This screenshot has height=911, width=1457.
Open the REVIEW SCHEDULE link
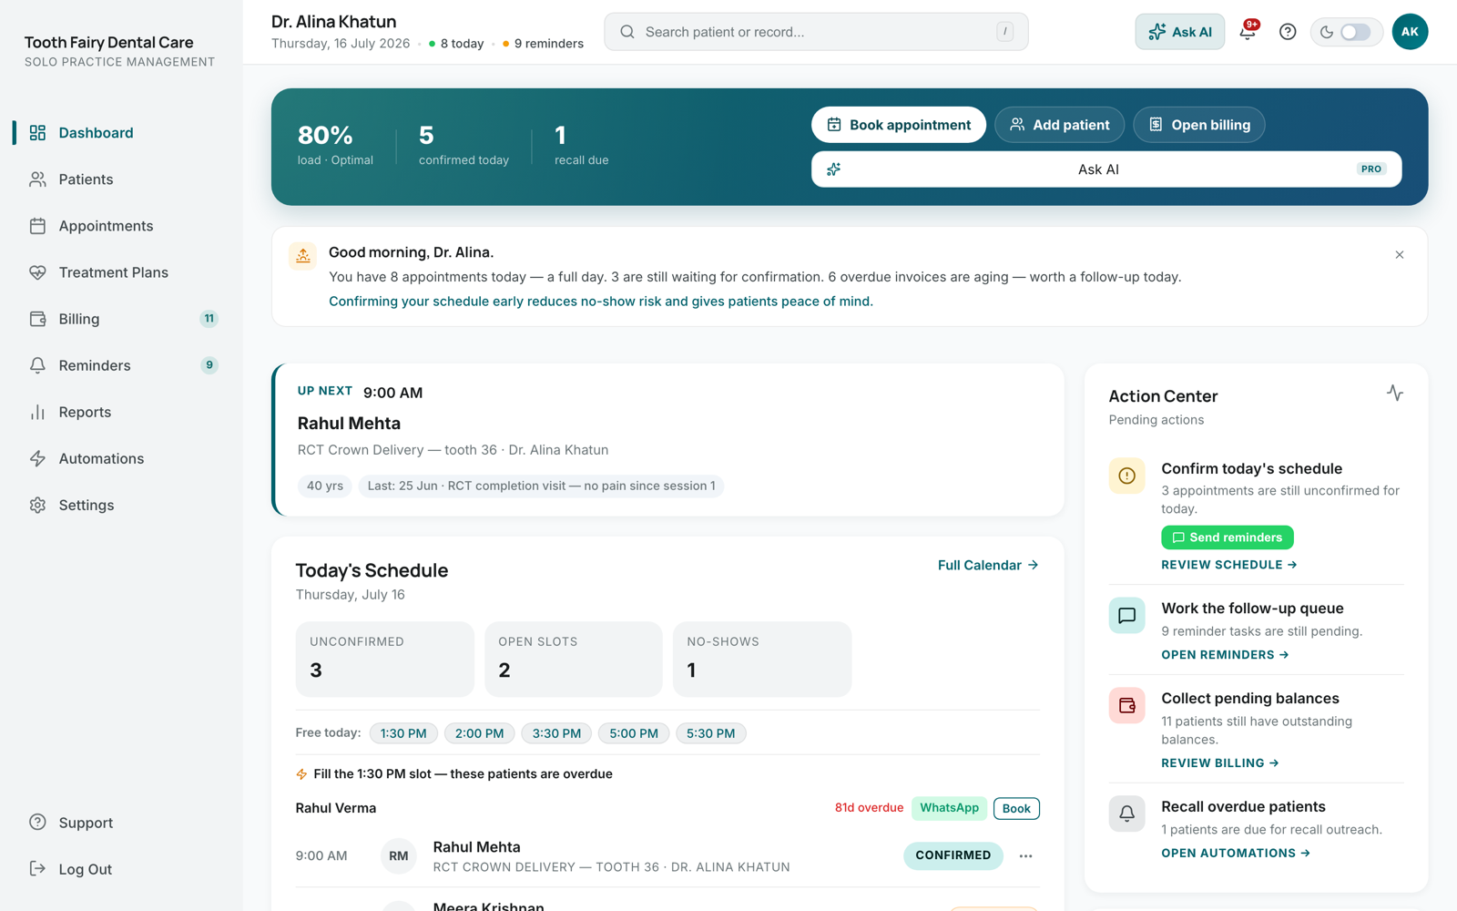click(1229, 565)
